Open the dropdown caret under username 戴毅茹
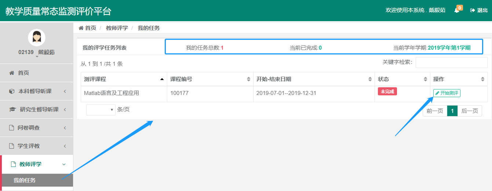492x191 pixels. coord(37,57)
